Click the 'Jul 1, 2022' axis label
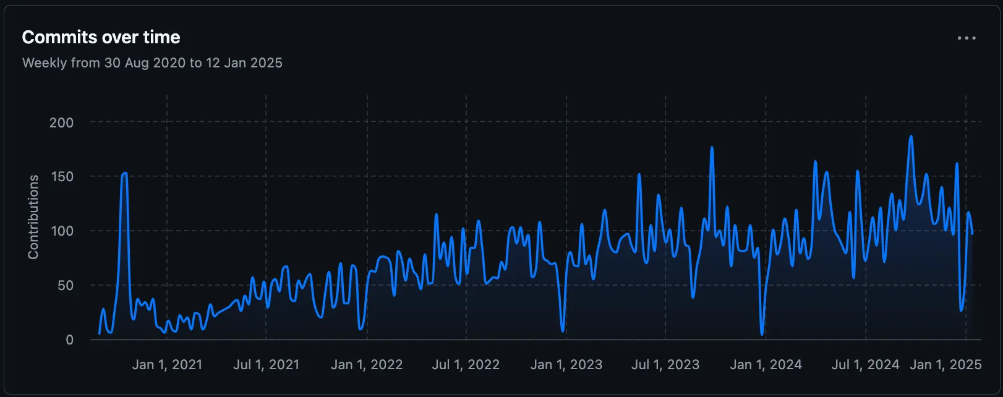Image resolution: width=1003 pixels, height=397 pixels. pyautogui.click(x=466, y=364)
